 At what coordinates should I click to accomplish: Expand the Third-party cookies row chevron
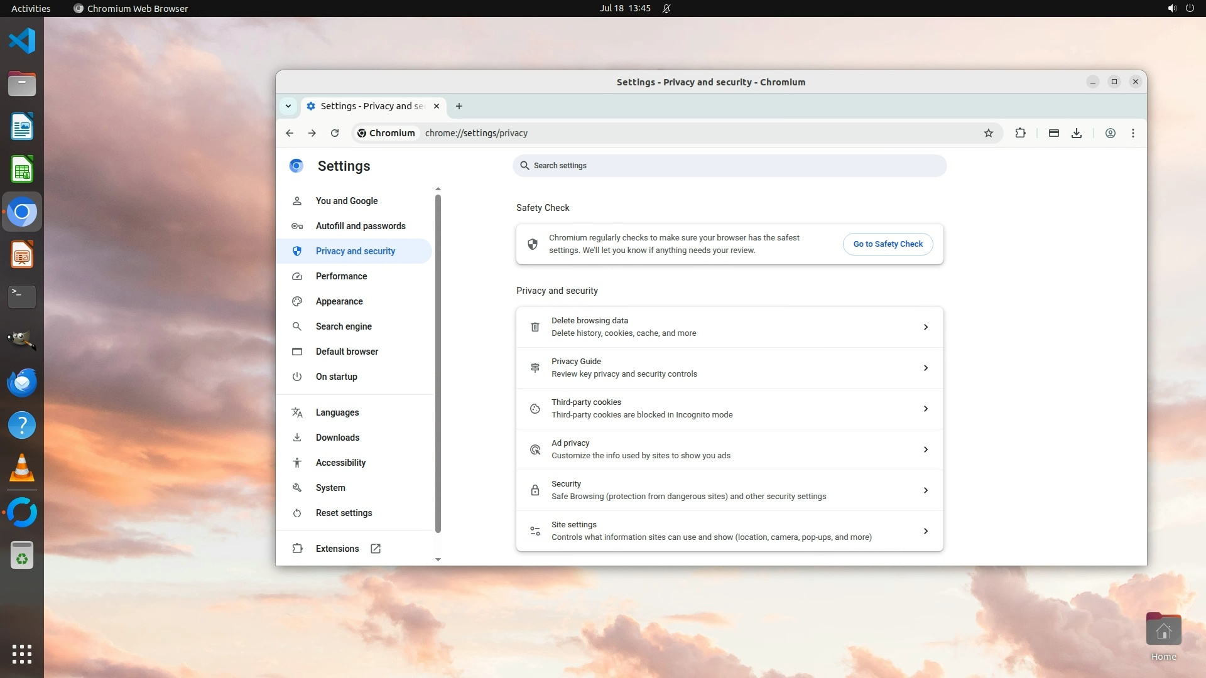(x=925, y=409)
